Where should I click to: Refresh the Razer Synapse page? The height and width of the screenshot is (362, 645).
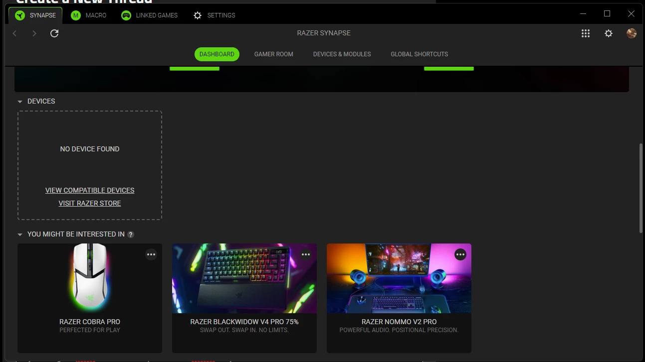pyautogui.click(x=55, y=33)
